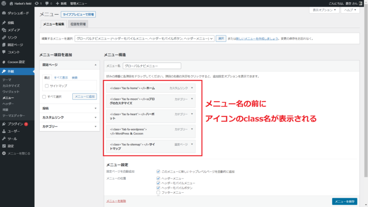The height and width of the screenshot is (207, 368).
Task: Expand ブログのカスタマイズ menu item options
Action: click(192, 99)
